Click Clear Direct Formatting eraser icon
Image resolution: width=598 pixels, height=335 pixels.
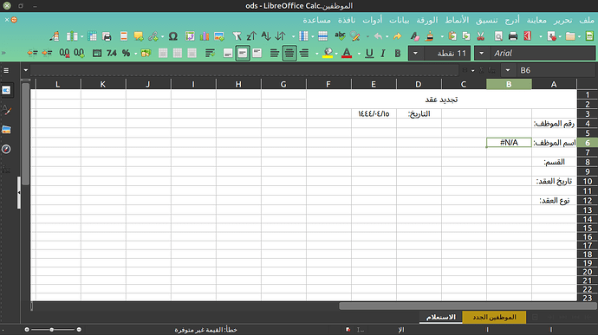415,36
